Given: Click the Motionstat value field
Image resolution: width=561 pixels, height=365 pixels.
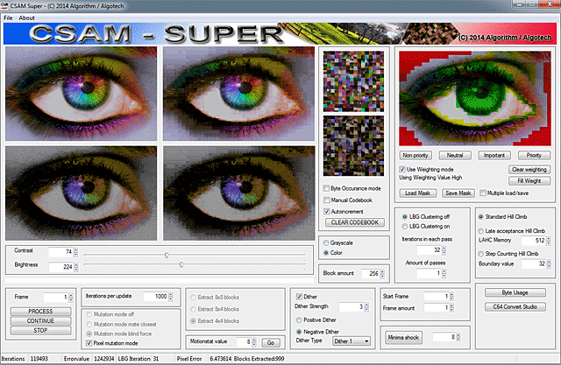Looking at the screenshot, I should tap(245, 341).
